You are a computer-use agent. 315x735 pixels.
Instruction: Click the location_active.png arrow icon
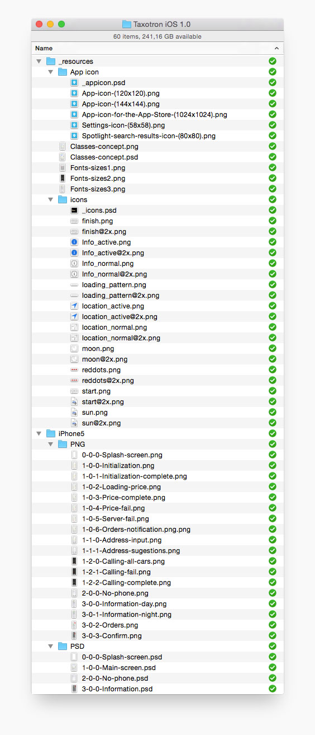(74, 306)
